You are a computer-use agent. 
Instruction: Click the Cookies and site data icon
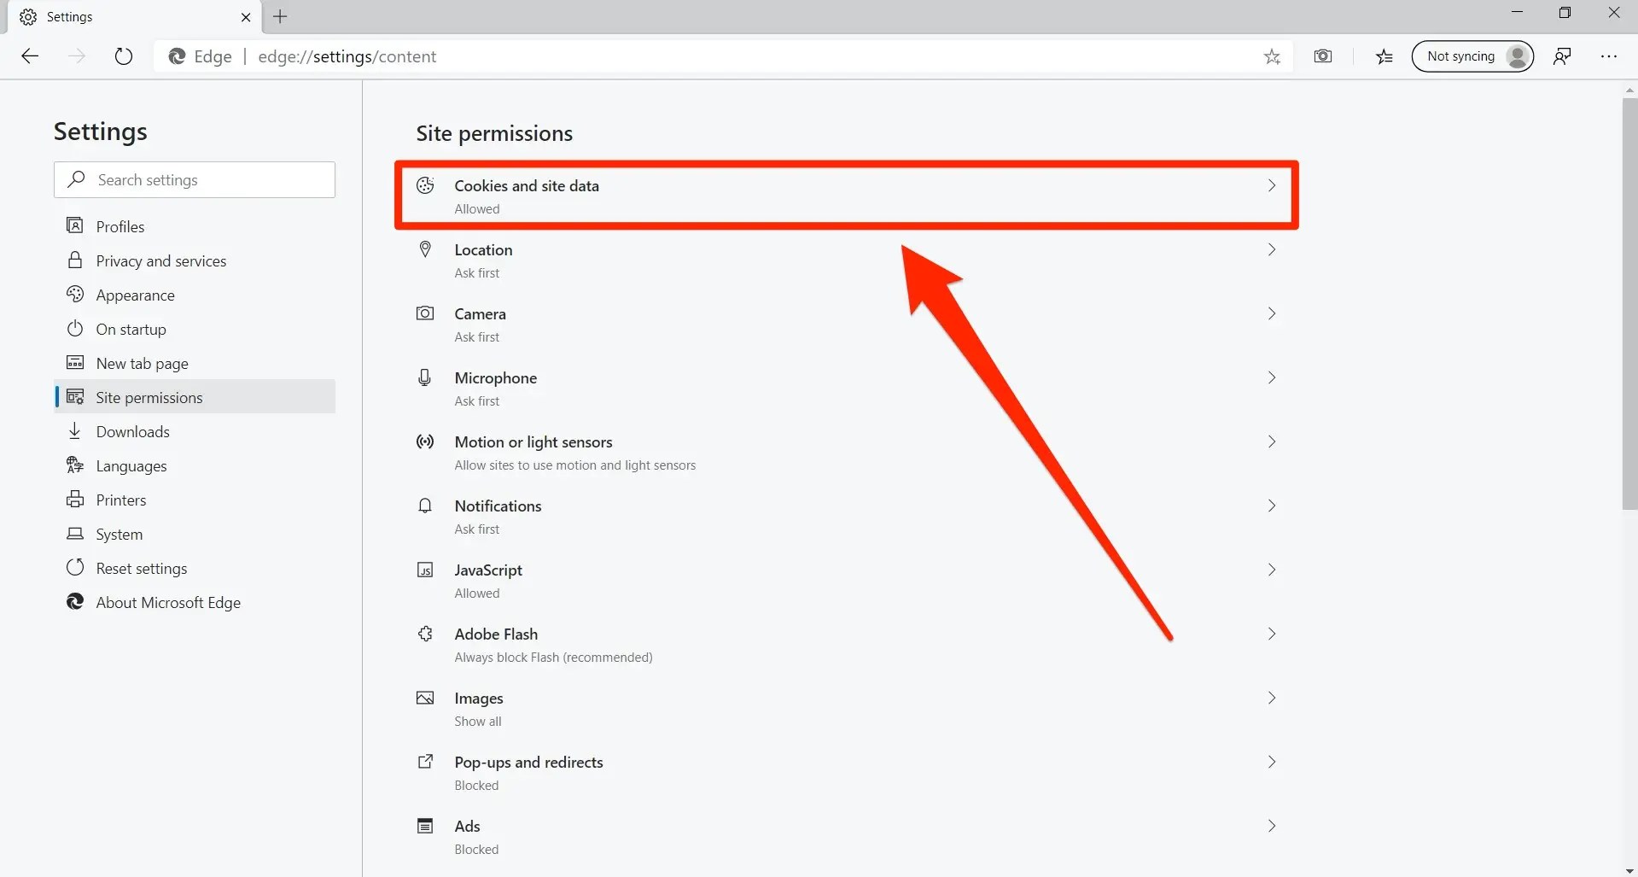point(424,185)
